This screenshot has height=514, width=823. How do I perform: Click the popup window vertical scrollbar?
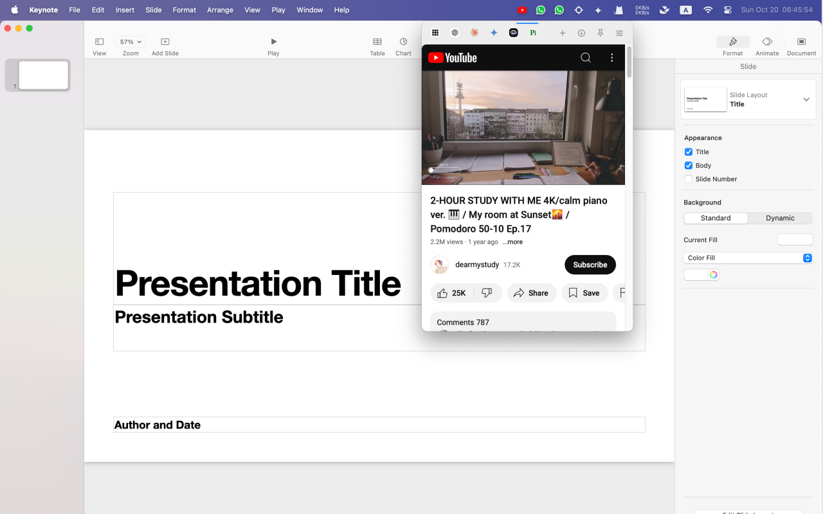(x=629, y=62)
